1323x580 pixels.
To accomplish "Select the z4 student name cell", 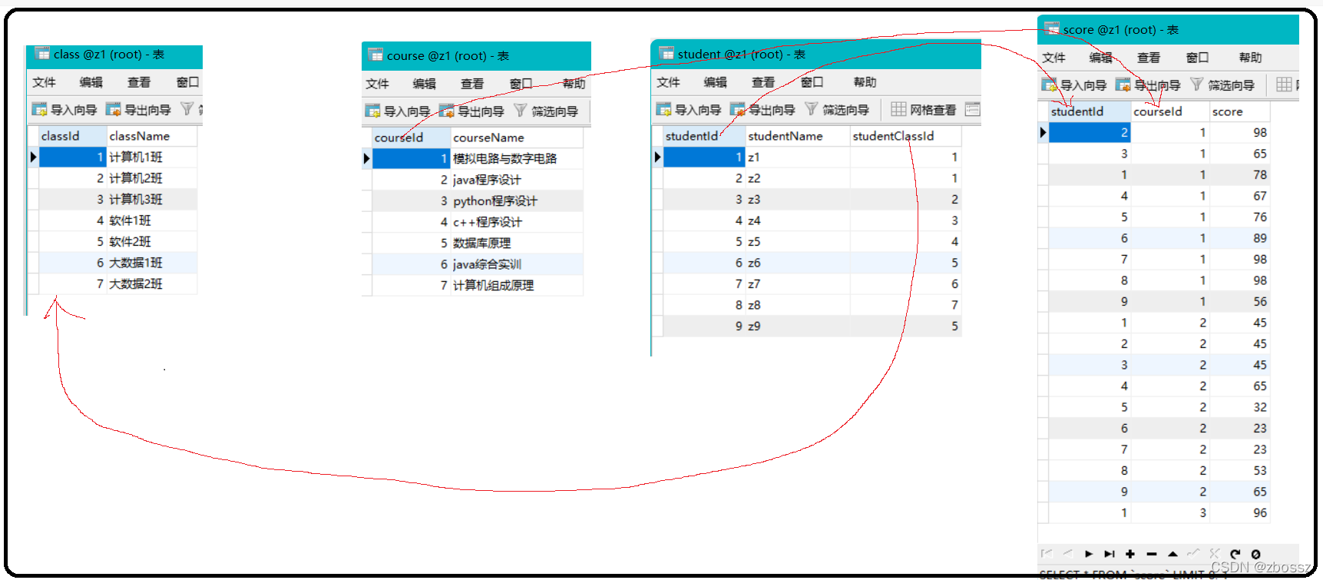I will coord(797,220).
